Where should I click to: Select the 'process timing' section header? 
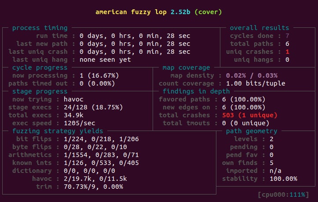click(40, 28)
